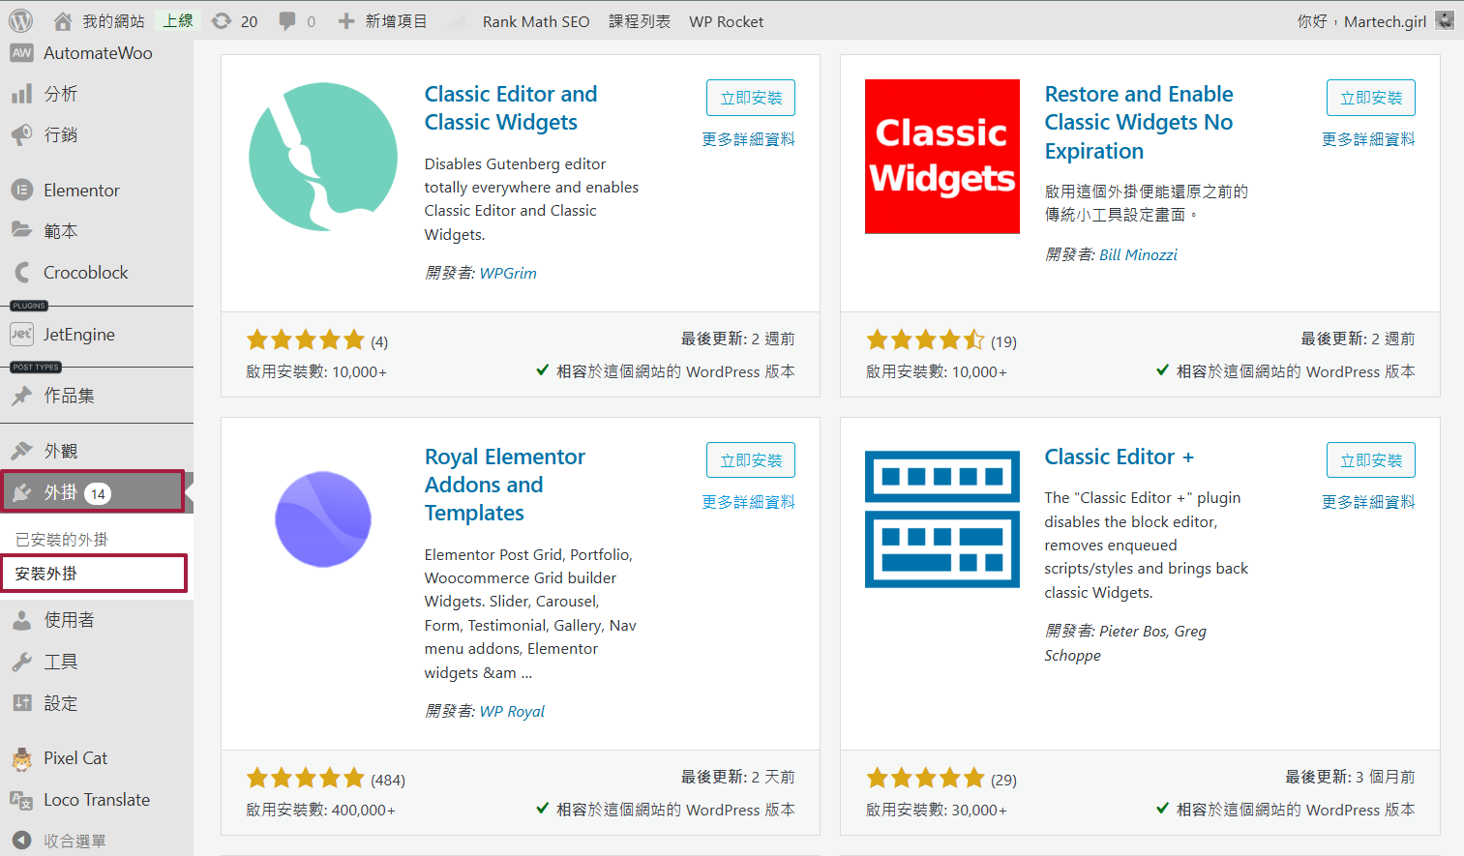This screenshot has height=856, width=1464.
Task: Select 已安裝的外掛 submenu item
Action: pyautogui.click(x=62, y=540)
